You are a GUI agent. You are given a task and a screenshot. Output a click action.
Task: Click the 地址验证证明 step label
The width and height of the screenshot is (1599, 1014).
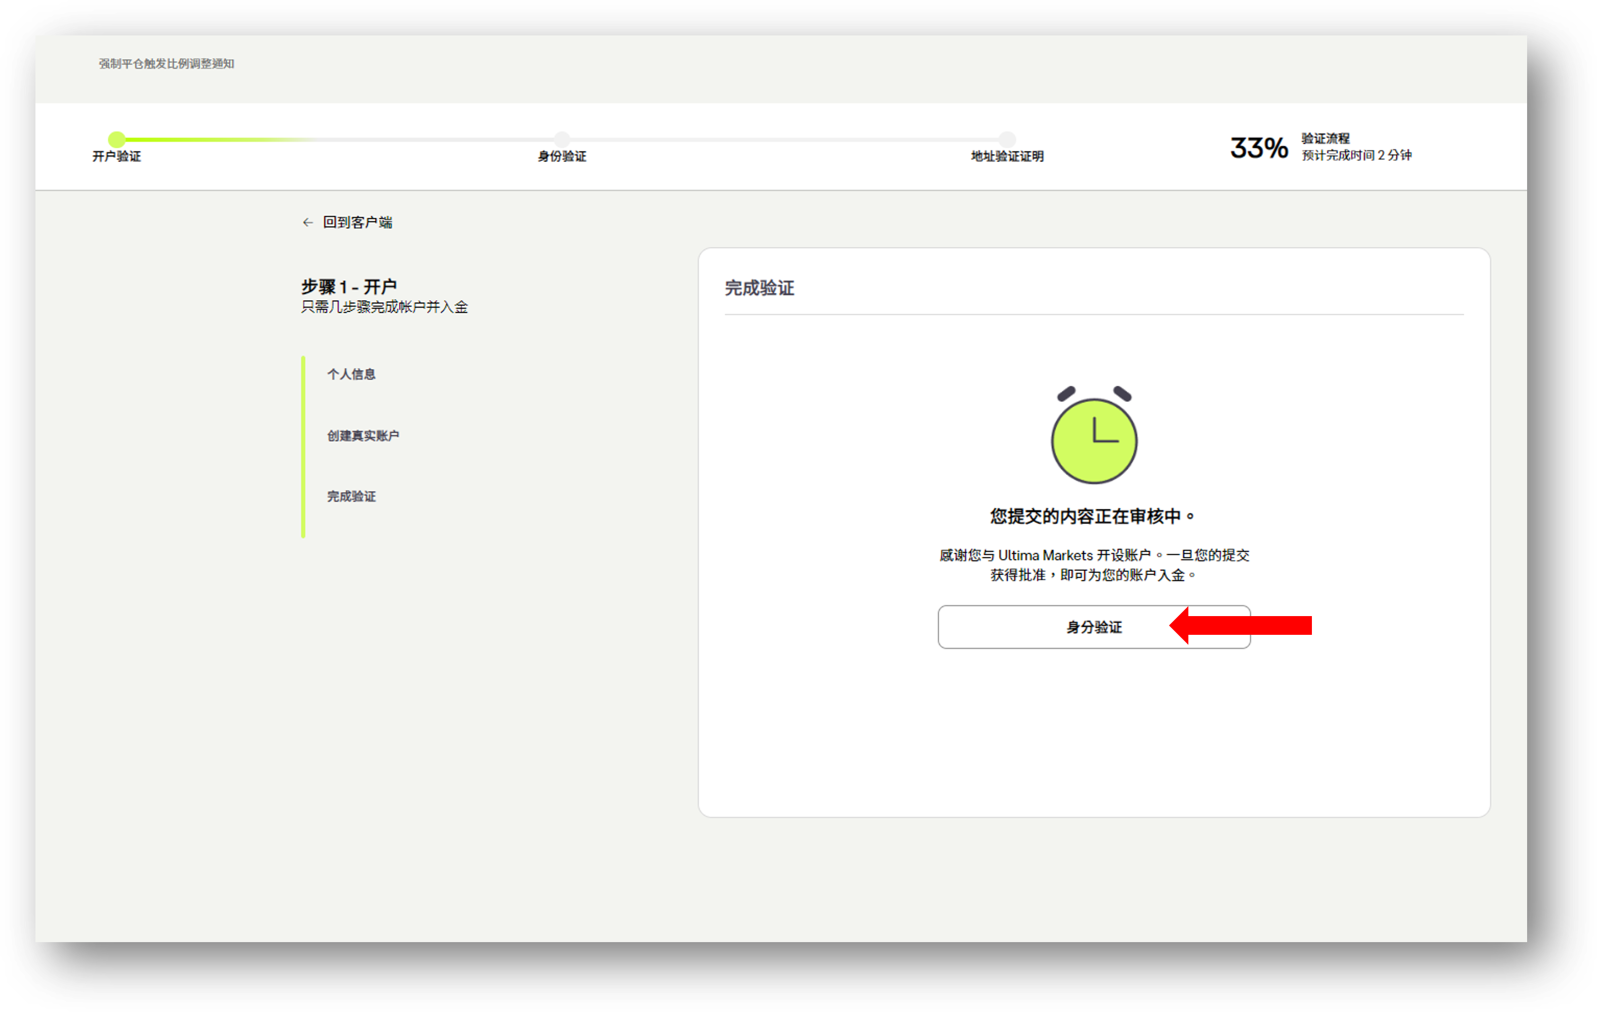[x=1007, y=157]
